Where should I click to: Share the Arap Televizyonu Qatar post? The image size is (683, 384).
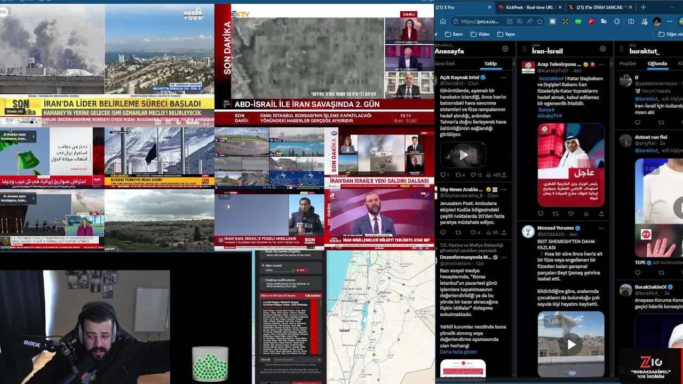601,214
